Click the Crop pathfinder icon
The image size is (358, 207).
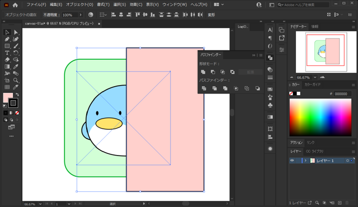click(x=236, y=88)
